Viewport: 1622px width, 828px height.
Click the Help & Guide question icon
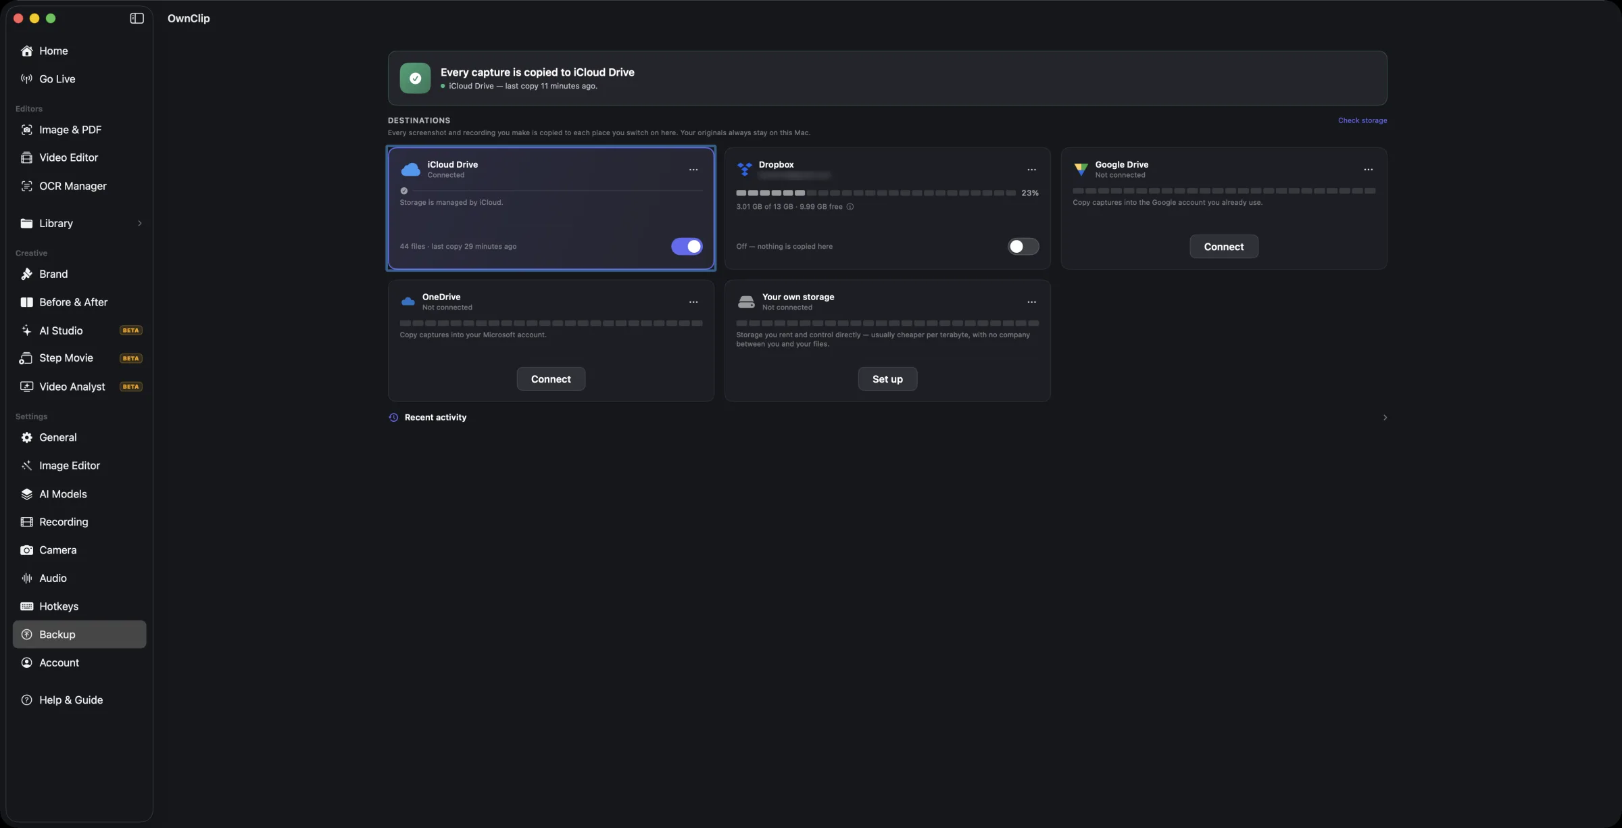[26, 700]
